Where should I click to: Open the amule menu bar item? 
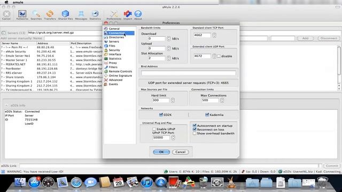point(18,2)
